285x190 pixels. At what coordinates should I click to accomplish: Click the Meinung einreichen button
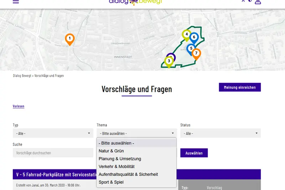[x=240, y=87]
